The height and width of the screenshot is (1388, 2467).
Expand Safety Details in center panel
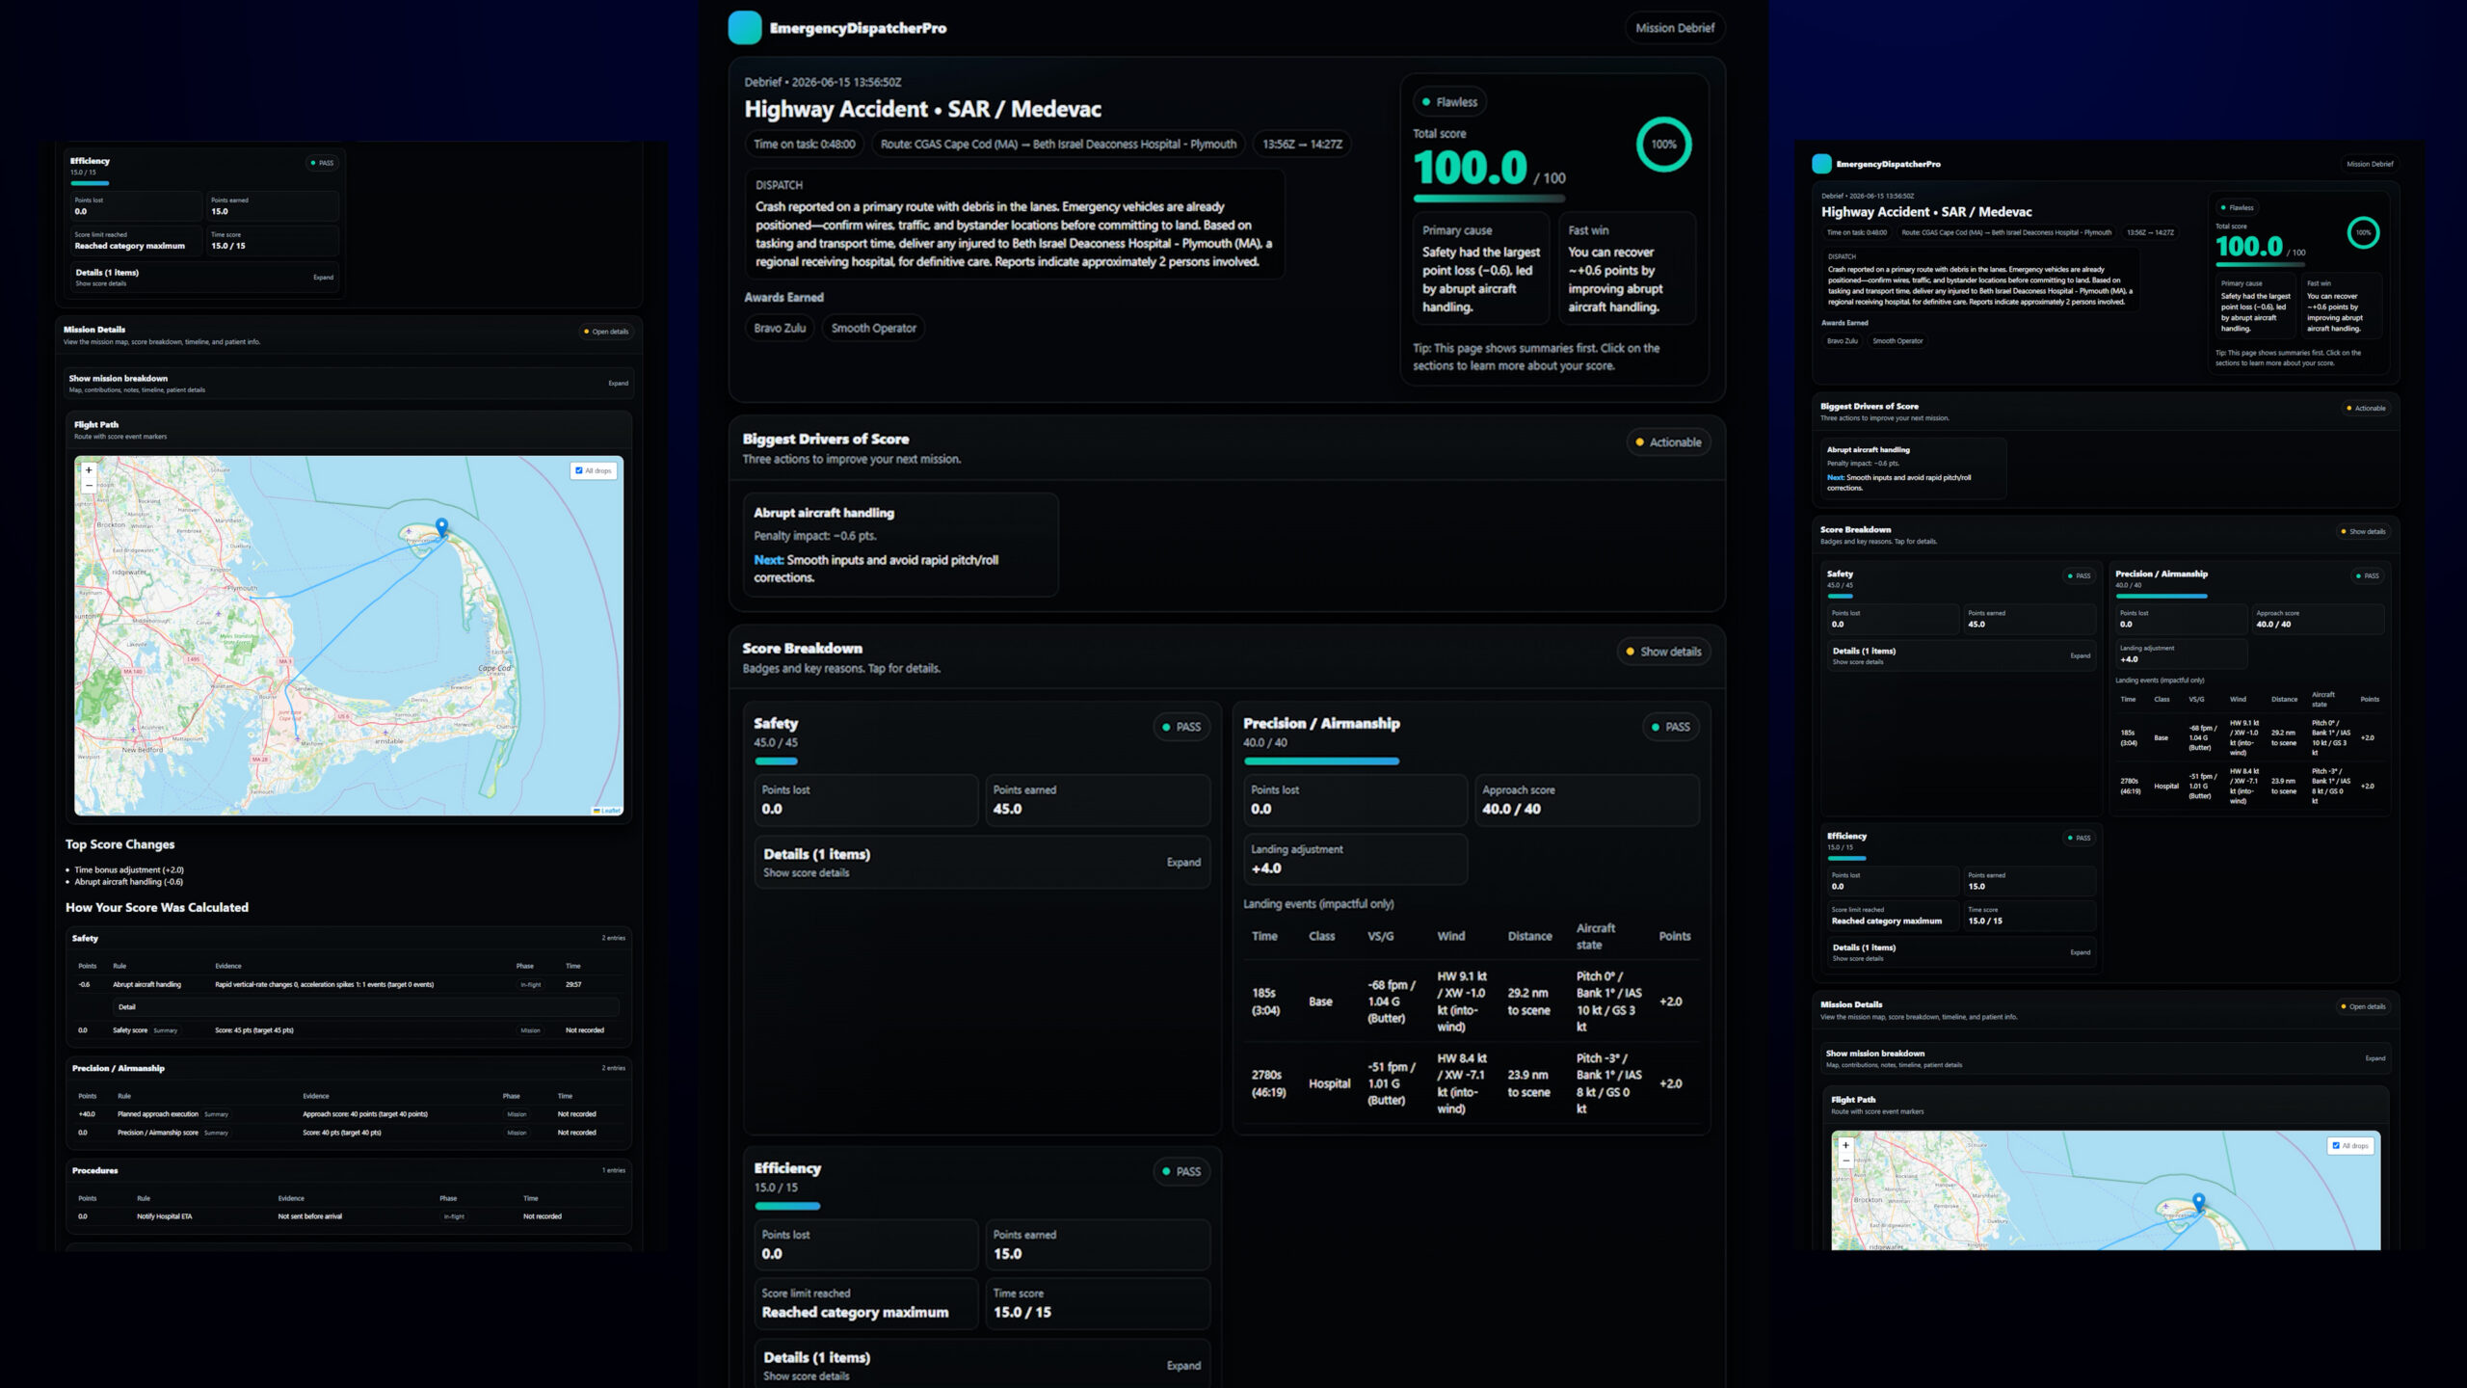982,863
